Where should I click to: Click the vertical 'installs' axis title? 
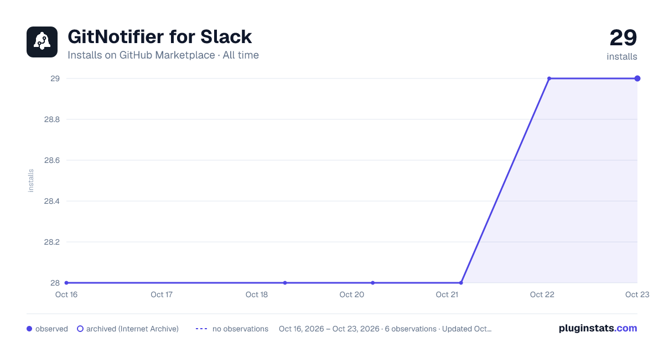coord(31,181)
